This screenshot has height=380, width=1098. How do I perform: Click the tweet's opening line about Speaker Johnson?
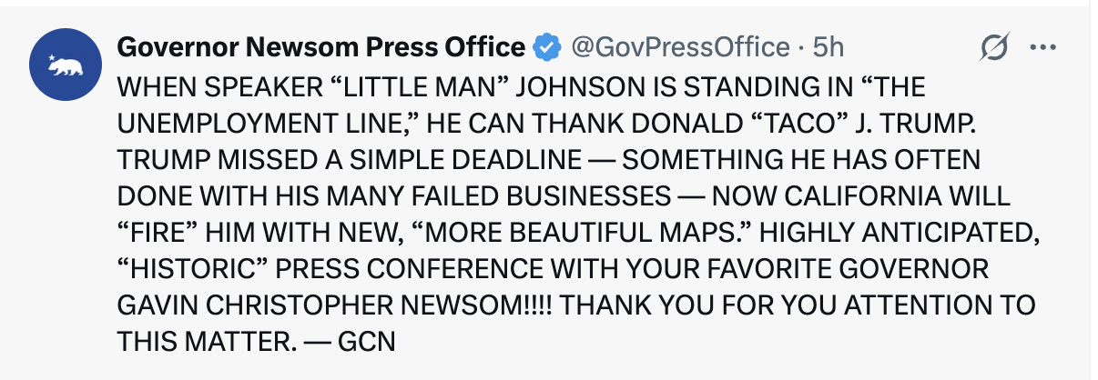521,88
